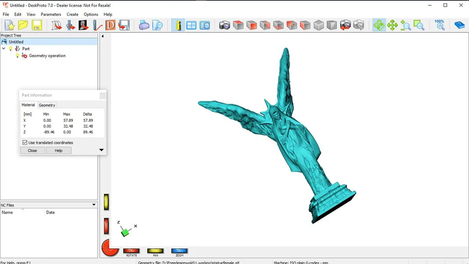Close the Part Information panel with X box
Image resolution: width=469 pixels, height=264 pixels.
[x=102, y=96]
